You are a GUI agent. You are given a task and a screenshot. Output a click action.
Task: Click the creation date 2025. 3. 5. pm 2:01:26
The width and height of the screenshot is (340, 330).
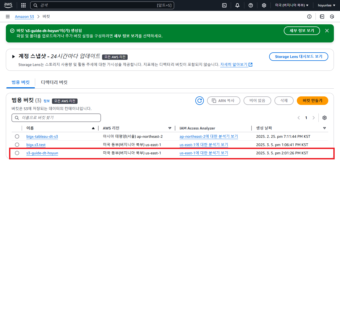pyautogui.click(x=282, y=153)
